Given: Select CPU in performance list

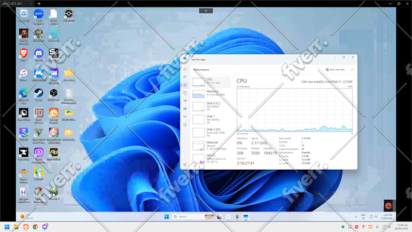Looking at the screenshot, I should click(211, 82).
